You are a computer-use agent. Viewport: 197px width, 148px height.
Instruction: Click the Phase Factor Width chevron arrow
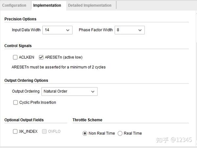[140, 30]
